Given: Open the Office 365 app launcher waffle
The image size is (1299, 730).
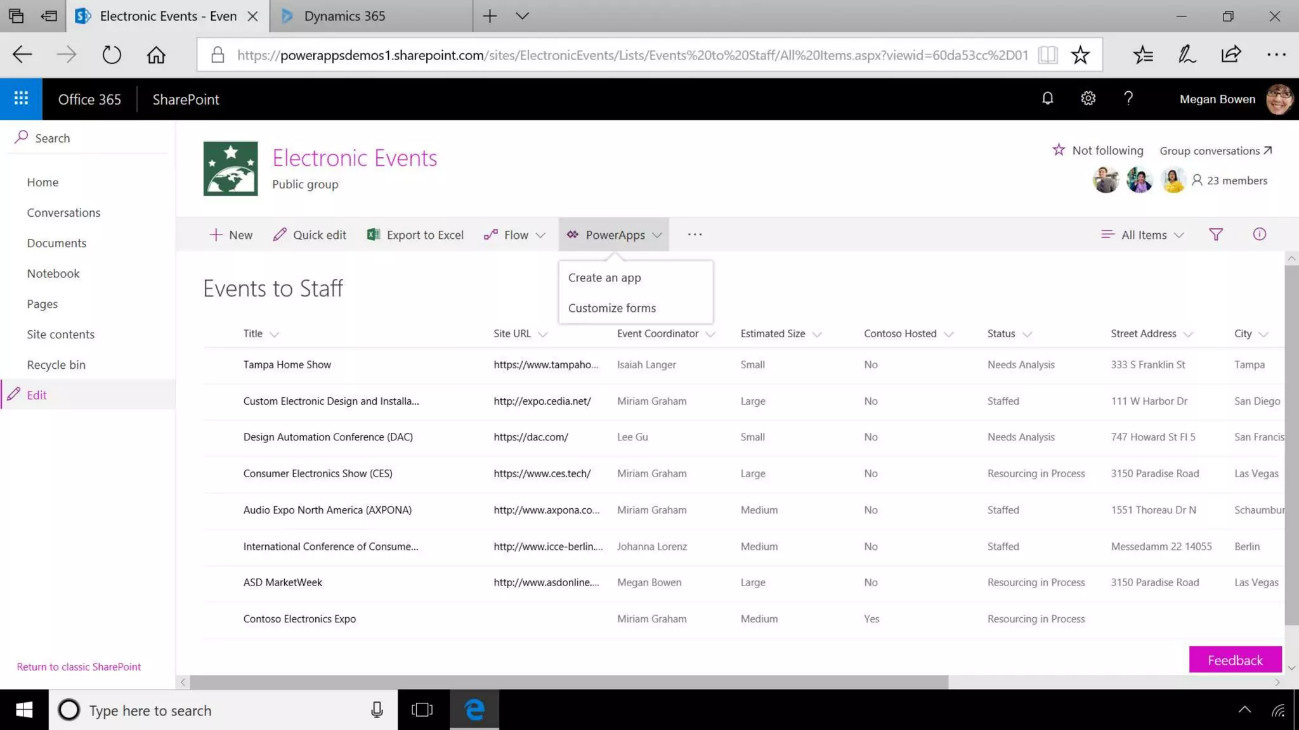Looking at the screenshot, I should (x=21, y=99).
